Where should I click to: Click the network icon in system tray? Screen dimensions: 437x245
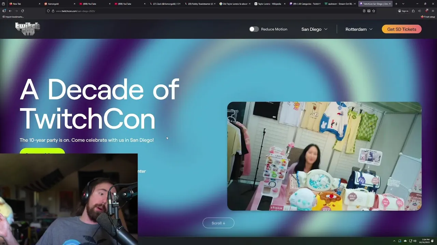tap(410, 241)
